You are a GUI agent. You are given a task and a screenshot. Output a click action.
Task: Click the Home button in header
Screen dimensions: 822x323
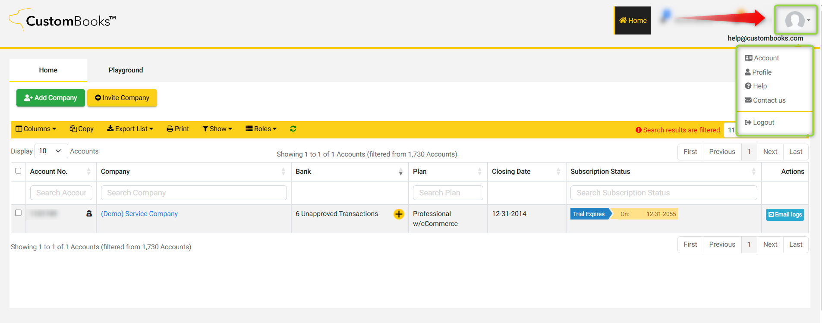click(x=633, y=20)
